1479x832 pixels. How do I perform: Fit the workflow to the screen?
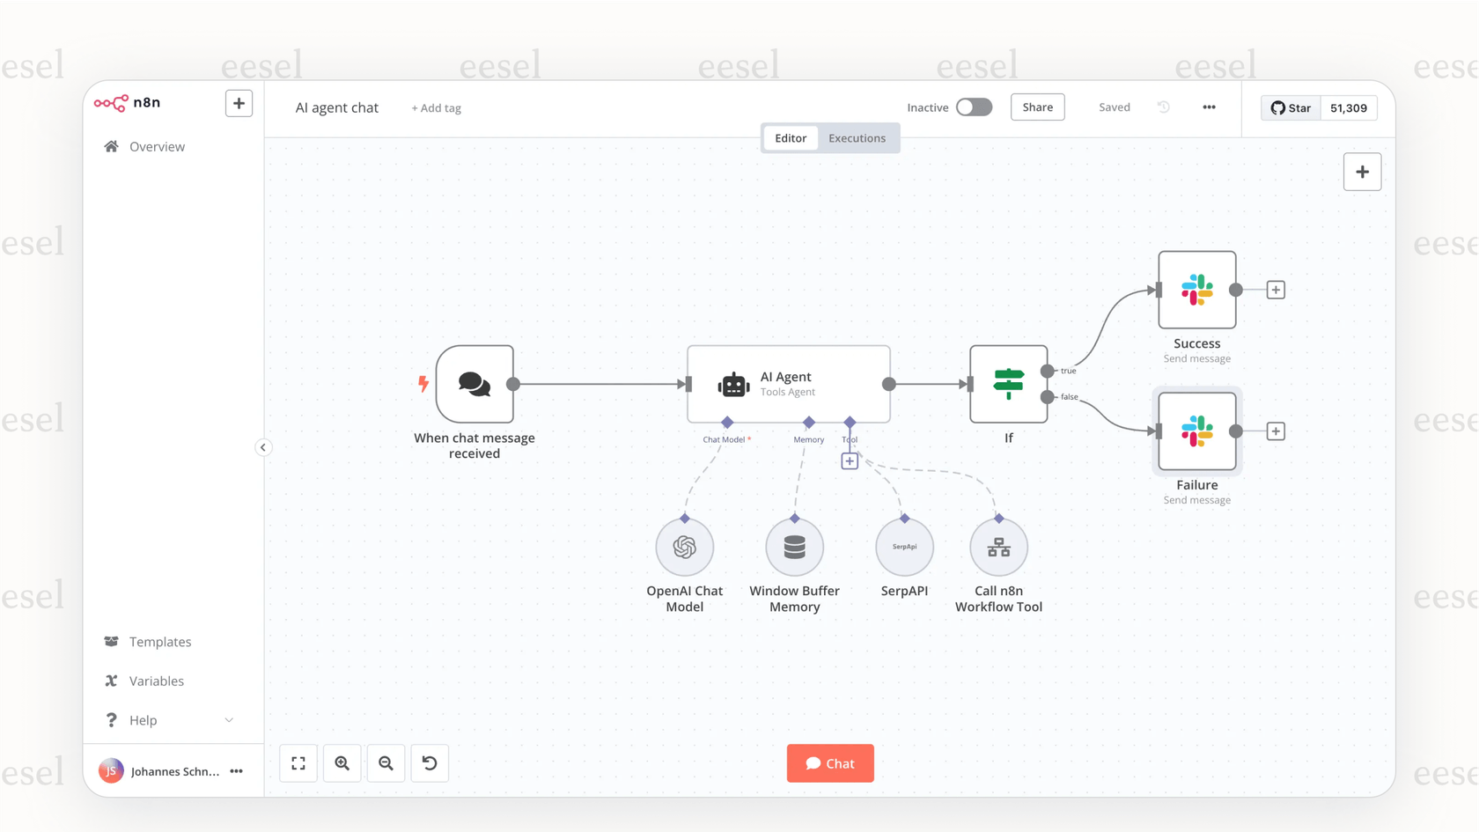click(x=298, y=762)
